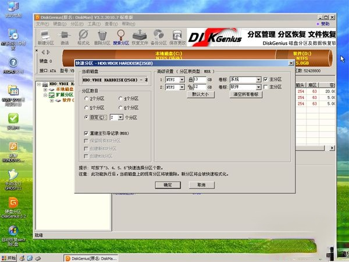This screenshot has height=262, width=349.
Task: Click partition 2 size field showing 12
Action: [200, 87]
